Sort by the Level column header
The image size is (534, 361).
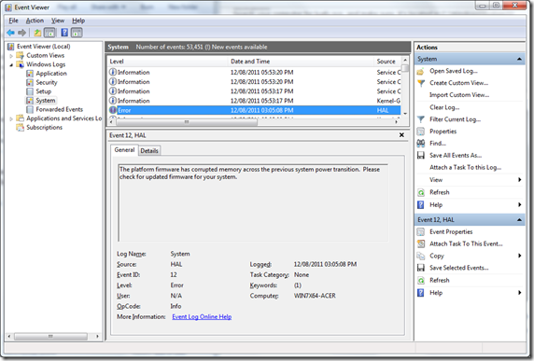click(167, 62)
